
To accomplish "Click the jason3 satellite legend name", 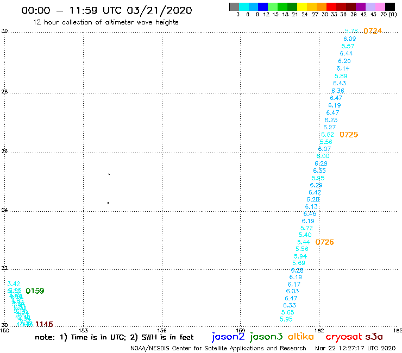I will point(266,337).
